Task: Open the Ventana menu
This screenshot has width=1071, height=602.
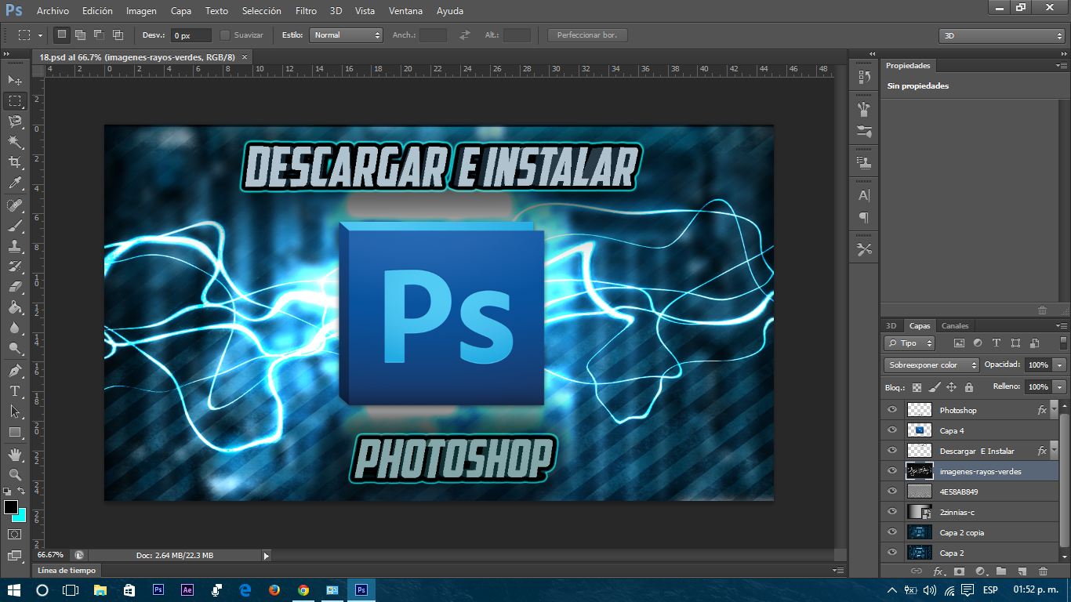Action: point(406,11)
